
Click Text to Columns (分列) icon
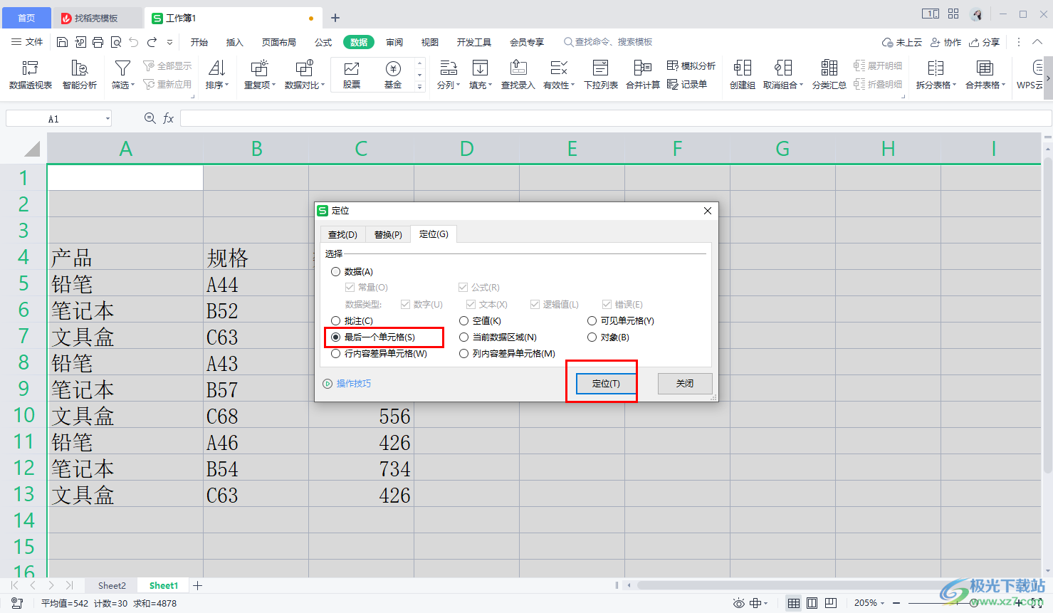[448, 68]
